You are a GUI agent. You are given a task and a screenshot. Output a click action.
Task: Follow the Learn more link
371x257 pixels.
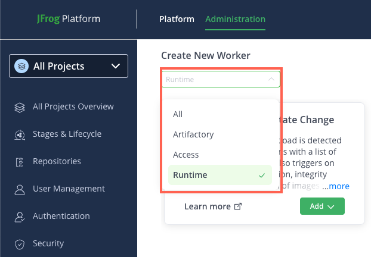tap(208, 206)
